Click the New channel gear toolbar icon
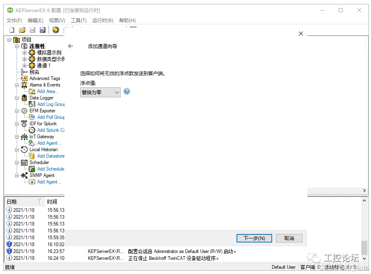 coord(56,30)
